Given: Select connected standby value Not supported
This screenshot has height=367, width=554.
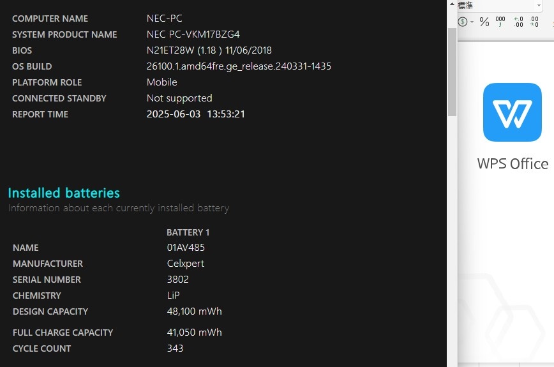Looking at the screenshot, I should click(x=179, y=98).
